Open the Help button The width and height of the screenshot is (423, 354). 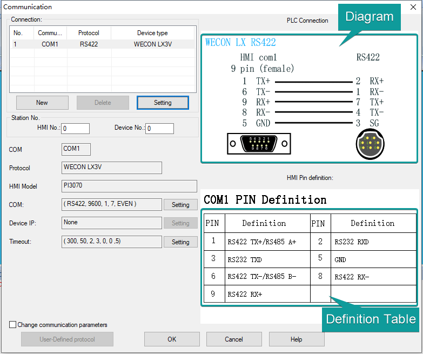click(x=296, y=339)
